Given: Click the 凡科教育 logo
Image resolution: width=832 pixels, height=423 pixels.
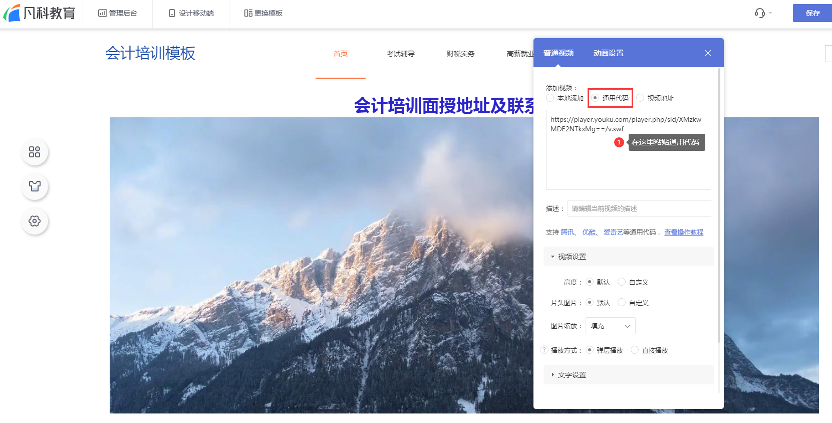Looking at the screenshot, I should 40,13.
